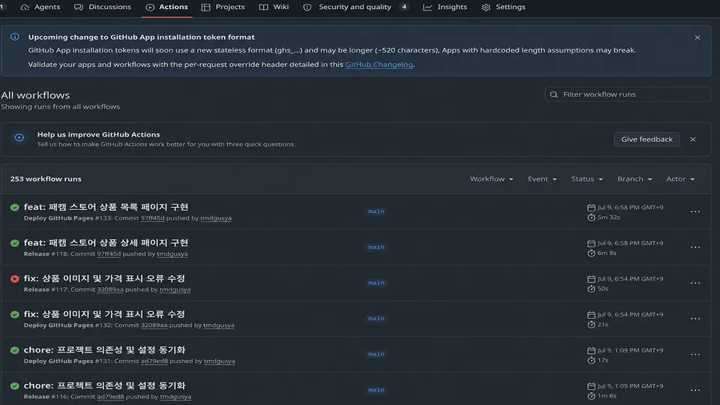Click success status icon for Deploy Pages #131
The height and width of the screenshot is (405, 720).
pyautogui.click(x=15, y=350)
